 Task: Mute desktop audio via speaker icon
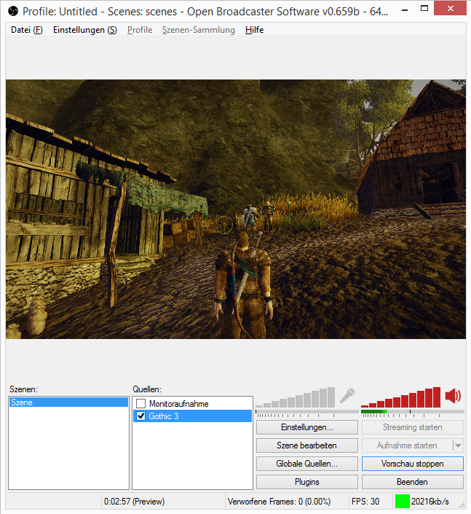[454, 397]
